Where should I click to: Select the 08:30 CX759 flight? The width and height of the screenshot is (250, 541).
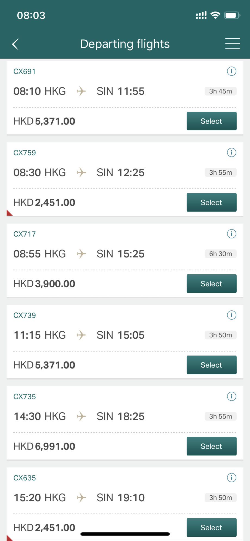pyautogui.click(x=211, y=202)
